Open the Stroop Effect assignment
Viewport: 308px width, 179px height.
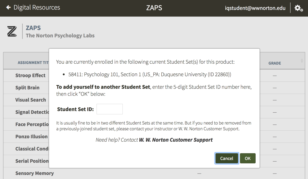coord(30,75)
